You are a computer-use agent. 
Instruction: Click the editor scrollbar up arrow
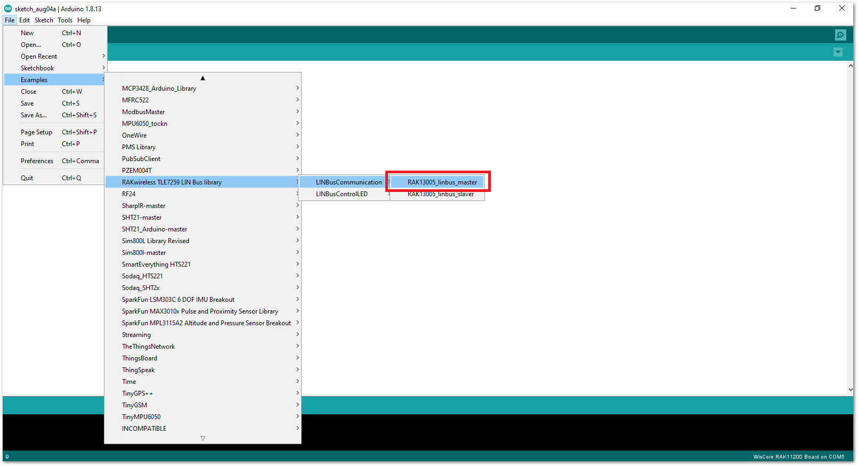[851, 66]
